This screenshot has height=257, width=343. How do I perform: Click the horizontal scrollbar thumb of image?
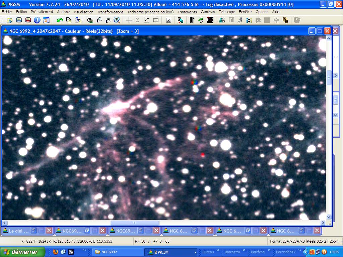135,223
